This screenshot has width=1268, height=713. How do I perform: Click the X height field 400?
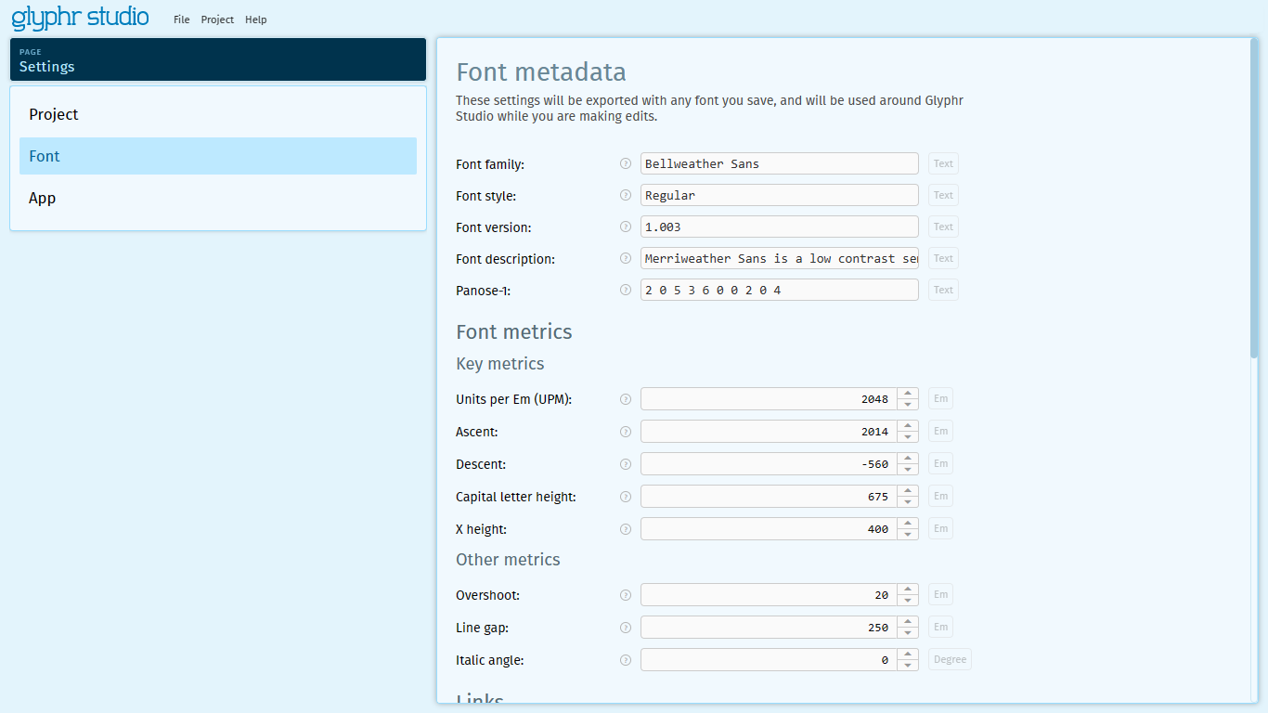tap(769, 529)
